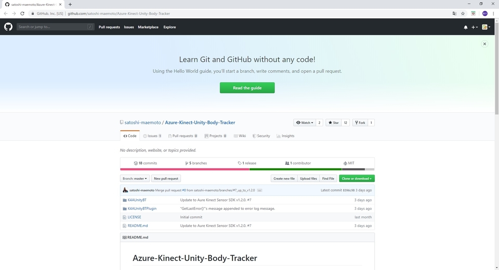The width and height of the screenshot is (499, 270).
Task: Click the commit author avatar
Action: click(x=125, y=190)
